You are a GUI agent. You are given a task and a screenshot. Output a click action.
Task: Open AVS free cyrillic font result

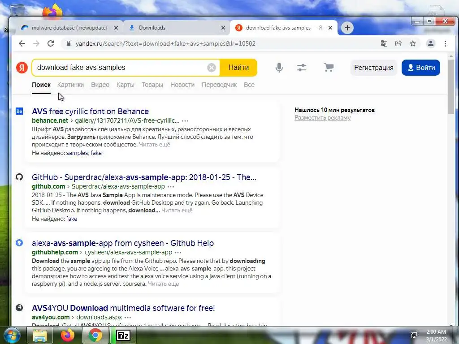90,112
